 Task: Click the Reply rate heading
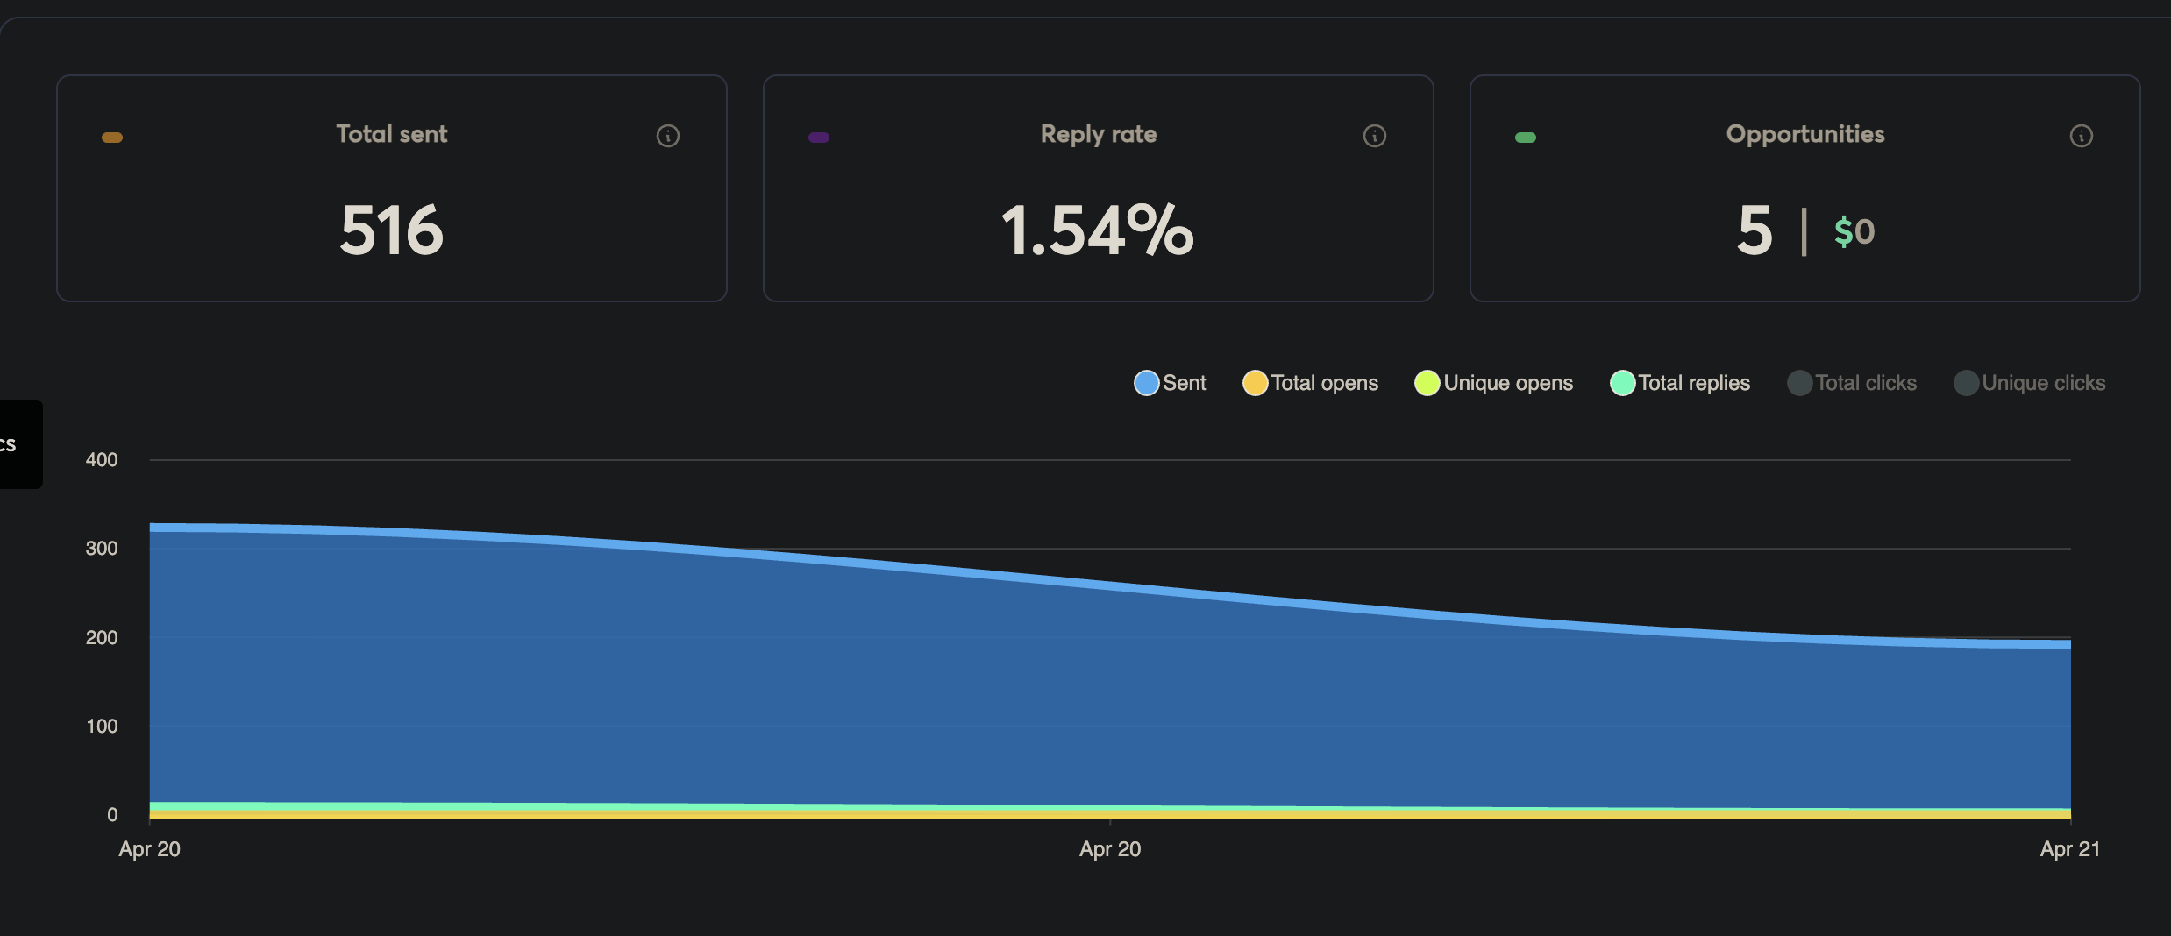(x=1098, y=134)
